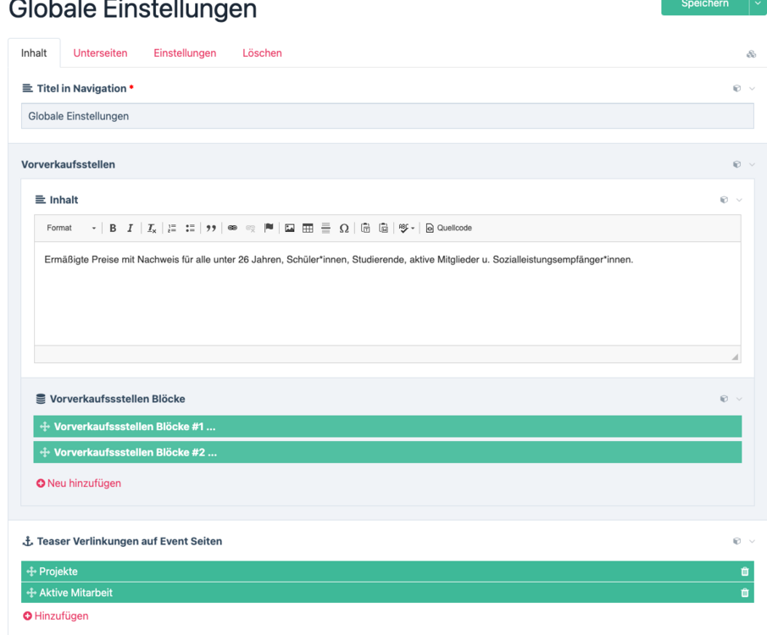Delete the Projekte teaser entry
The width and height of the screenshot is (767, 635).
(745, 571)
